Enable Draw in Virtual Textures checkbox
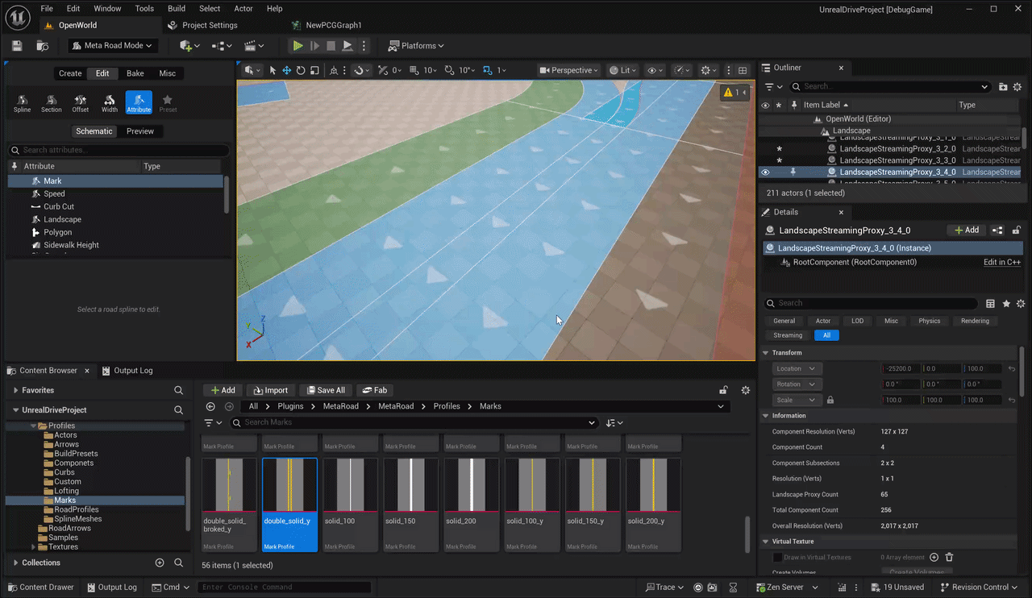The width and height of the screenshot is (1032, 598). 777,557
